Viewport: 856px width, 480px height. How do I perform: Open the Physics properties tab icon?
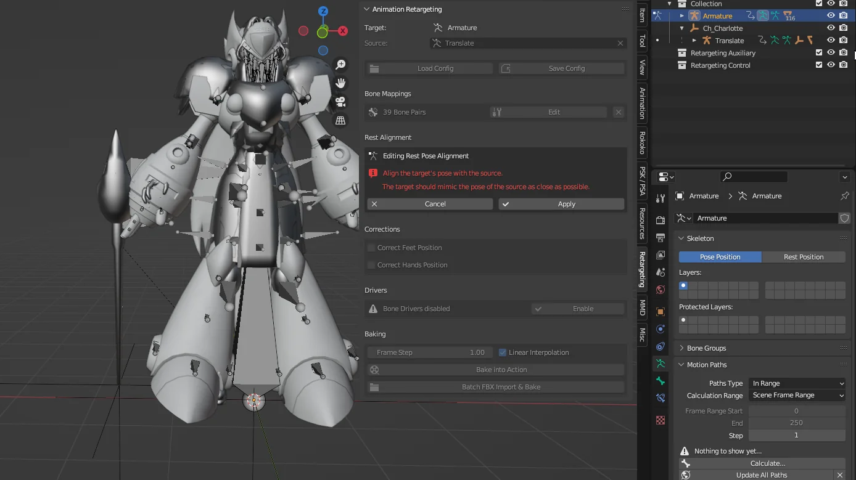661,329
